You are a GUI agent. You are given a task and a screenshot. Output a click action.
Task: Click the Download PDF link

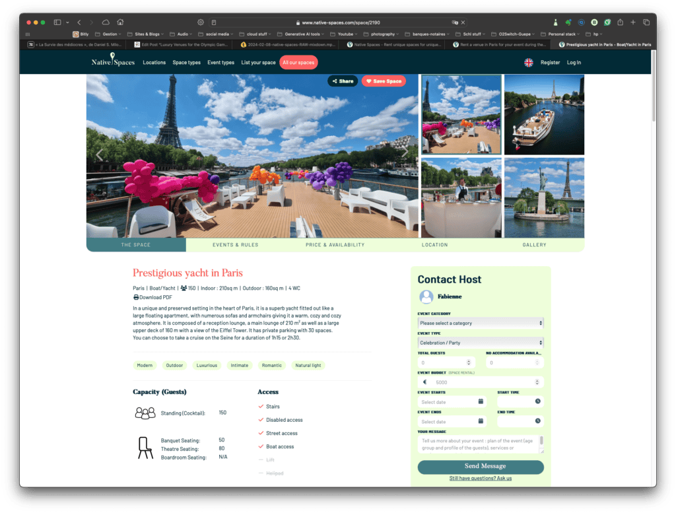coord(152,298)
